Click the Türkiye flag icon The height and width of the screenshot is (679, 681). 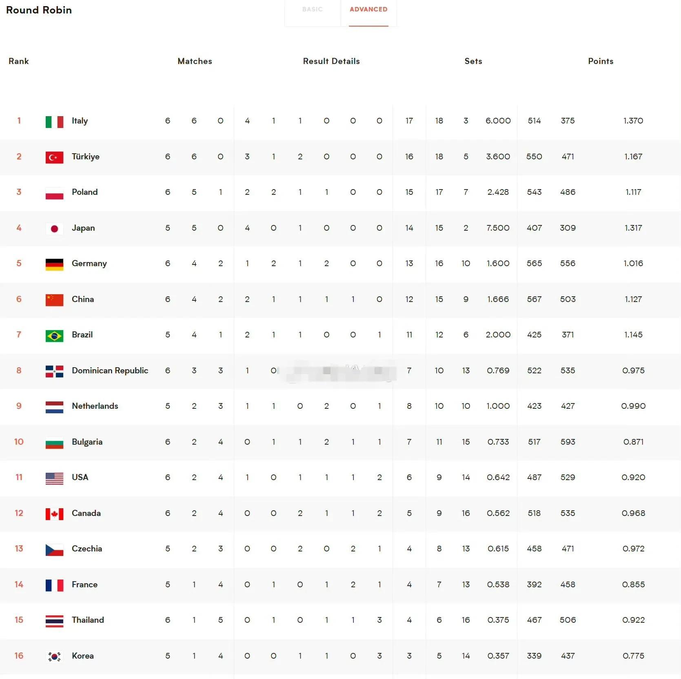54,157
